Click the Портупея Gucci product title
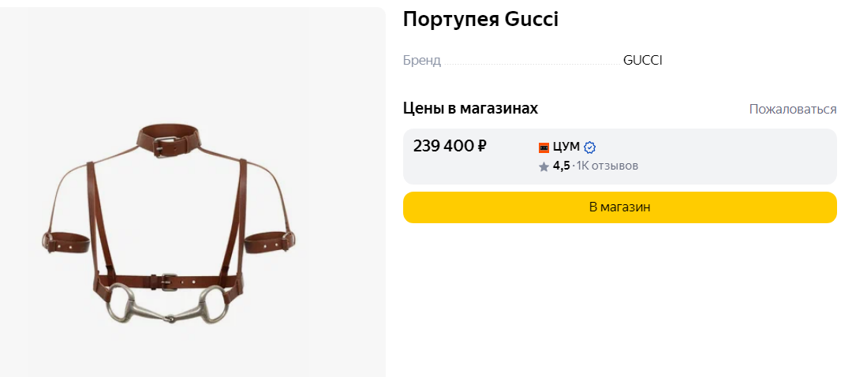 coord(480,20)
